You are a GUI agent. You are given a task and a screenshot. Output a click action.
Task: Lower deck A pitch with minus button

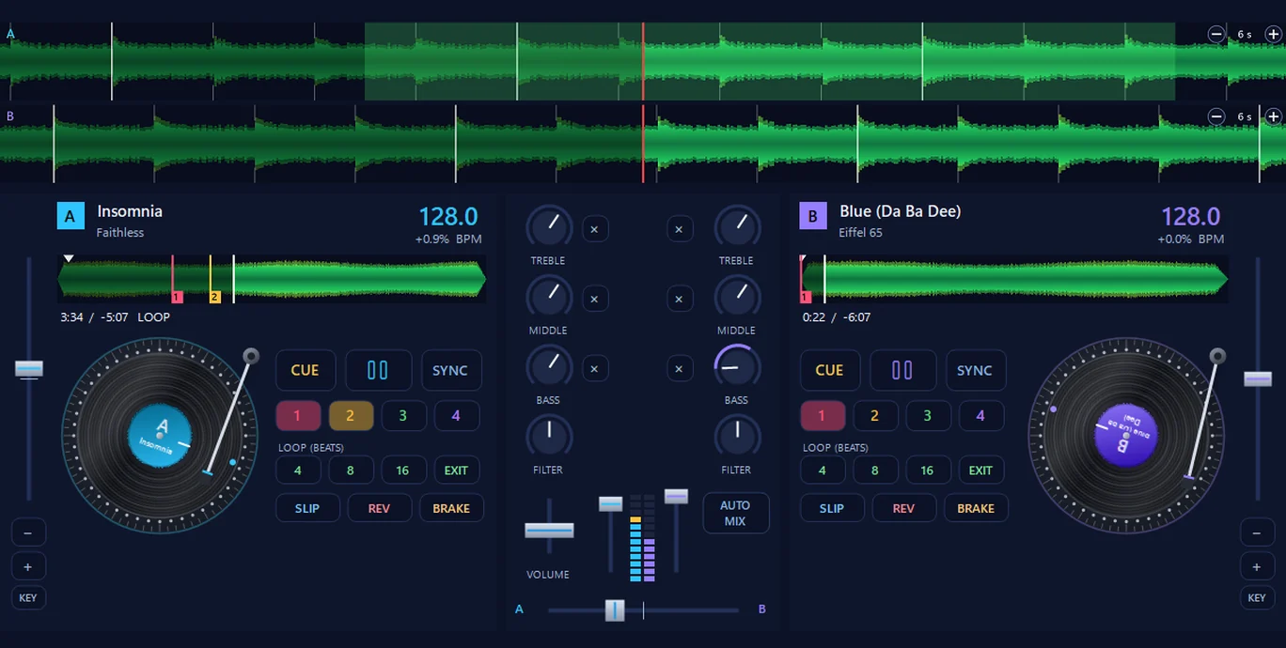click(x=28, y=533)
